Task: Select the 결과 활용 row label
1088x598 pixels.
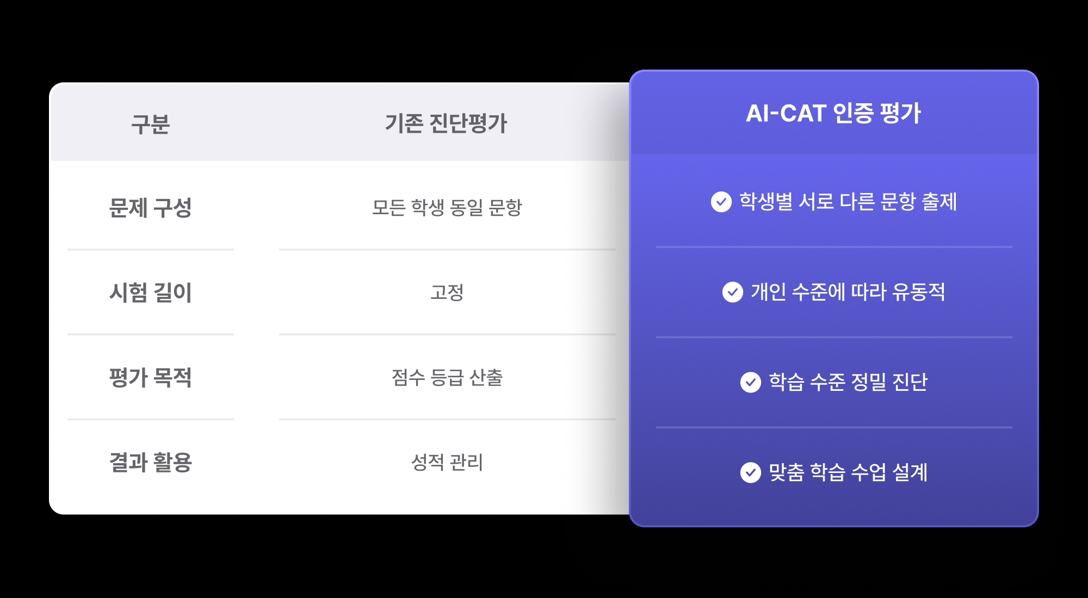Action: point(151,462)
